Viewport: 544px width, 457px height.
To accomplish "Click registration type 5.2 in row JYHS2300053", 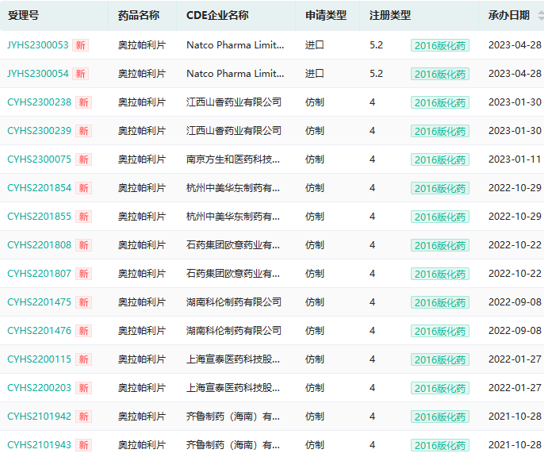I will (376, 45).
